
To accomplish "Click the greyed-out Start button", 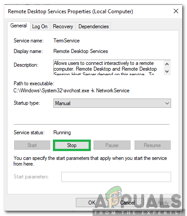I will (32, 145).
